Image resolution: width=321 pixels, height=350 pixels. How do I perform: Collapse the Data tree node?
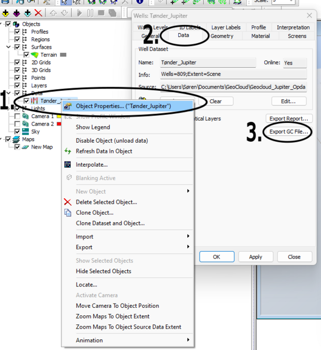[9, 93]
